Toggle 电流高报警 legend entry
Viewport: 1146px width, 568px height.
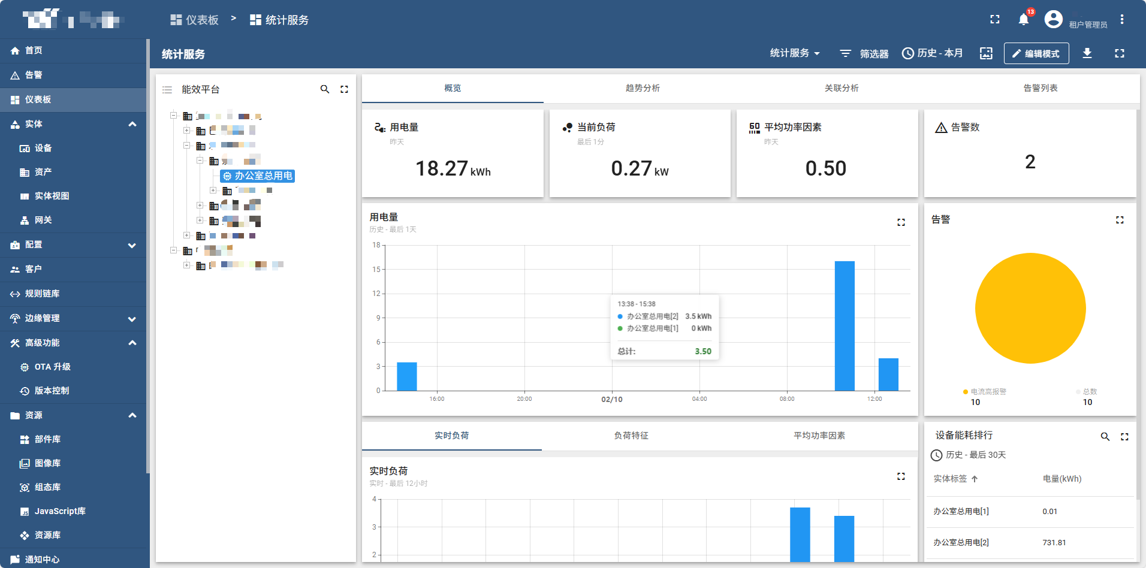pyautogui.click(x=985, y=392)
